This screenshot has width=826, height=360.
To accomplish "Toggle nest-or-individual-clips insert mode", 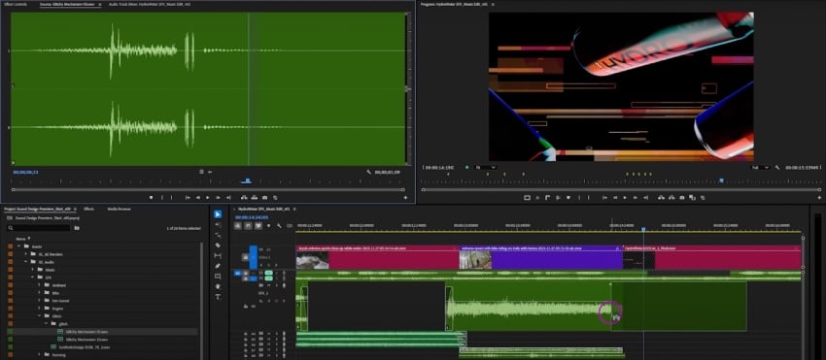I will pos(238,226).
